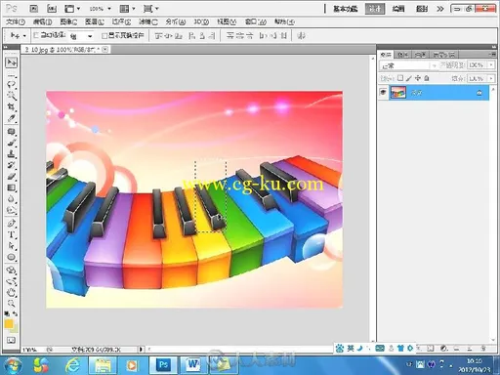
Task: Open the Layers panel options menu
Action: [491, 54]
